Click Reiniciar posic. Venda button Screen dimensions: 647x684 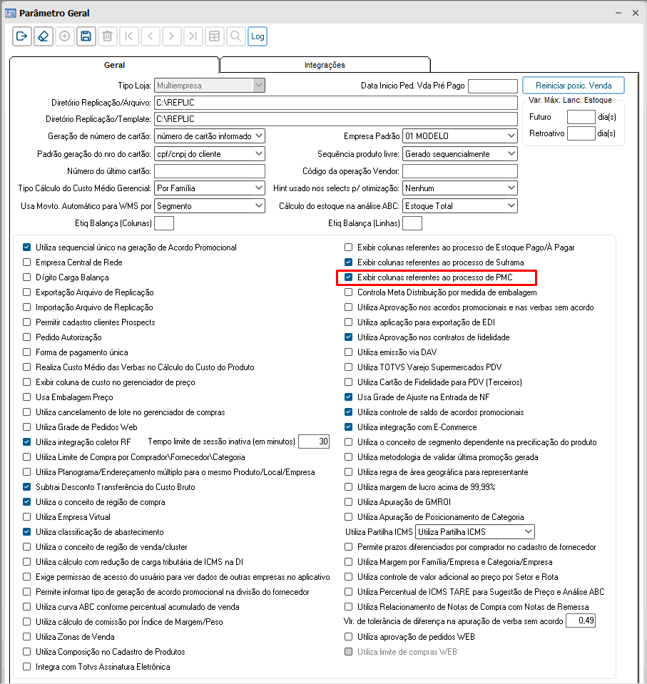574,86
